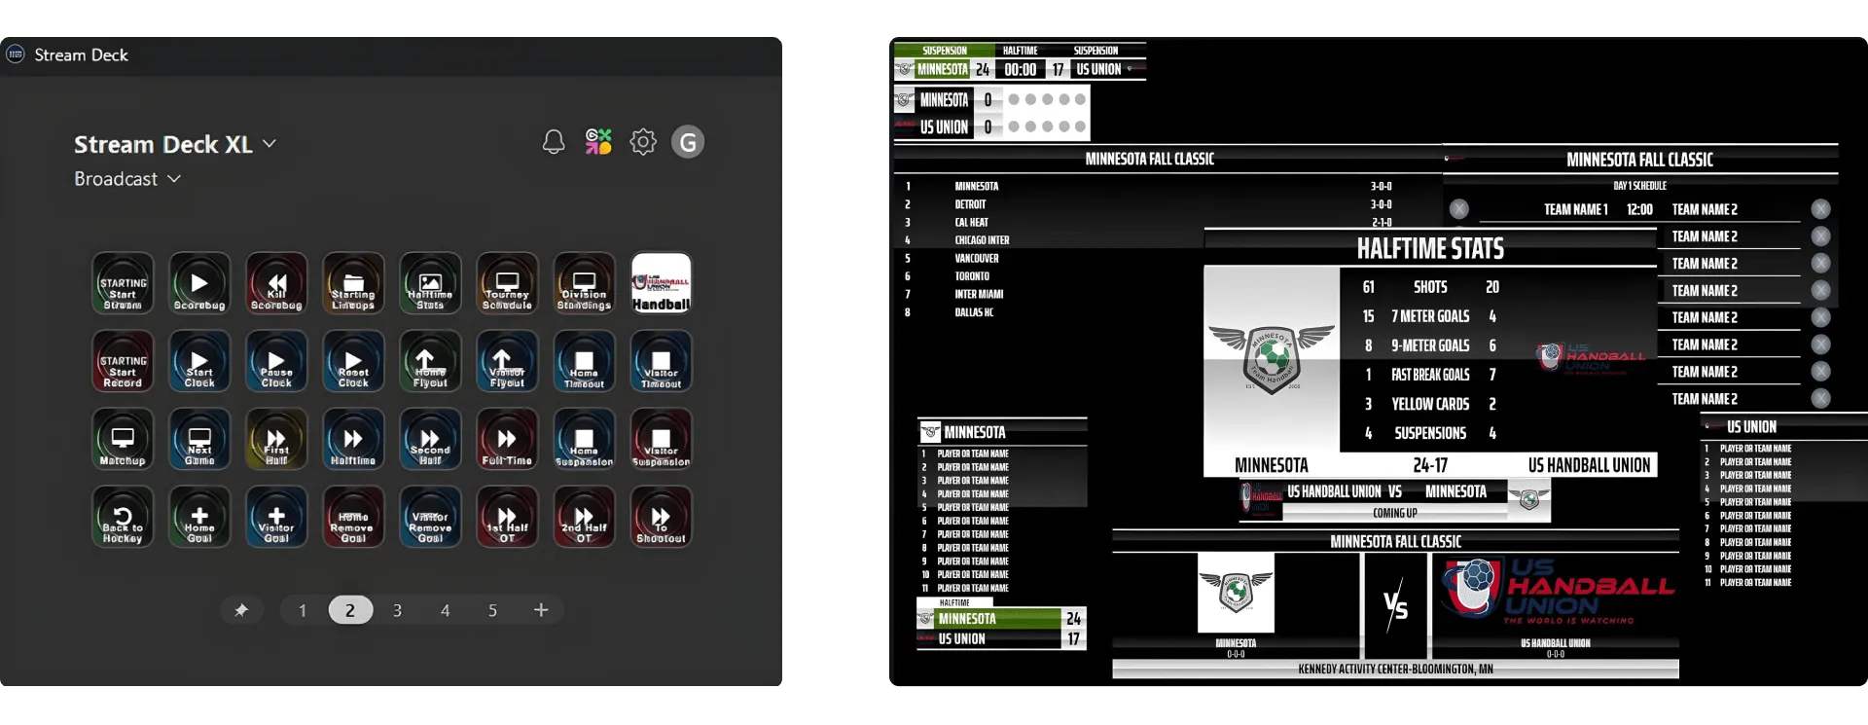Click the large US Handball Union logo
The image size is (1868, 725).
tap(1557, 591)
